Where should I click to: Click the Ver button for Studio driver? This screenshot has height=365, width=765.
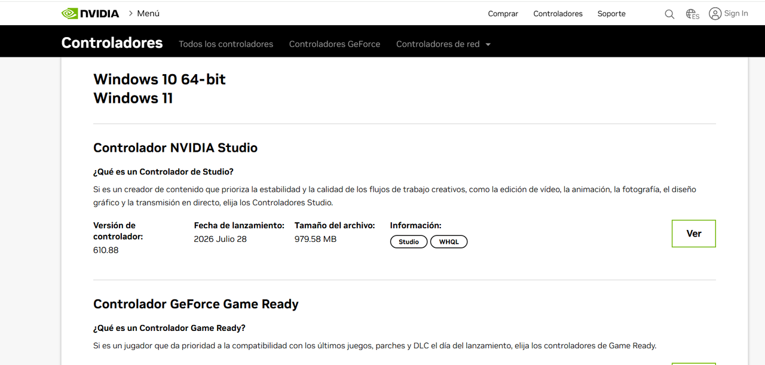click(x=694, y=234)
